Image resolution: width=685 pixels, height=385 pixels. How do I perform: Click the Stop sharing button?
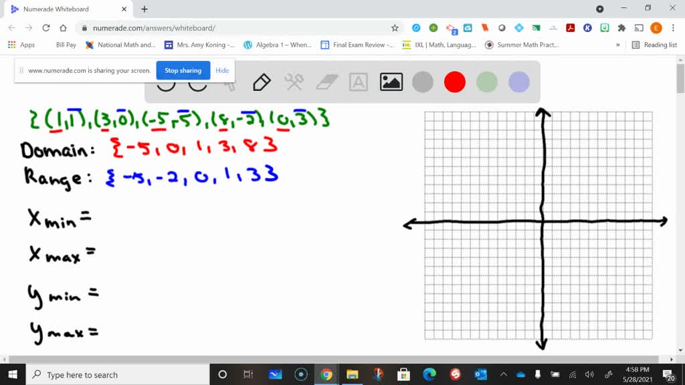(x=183, y=70)
